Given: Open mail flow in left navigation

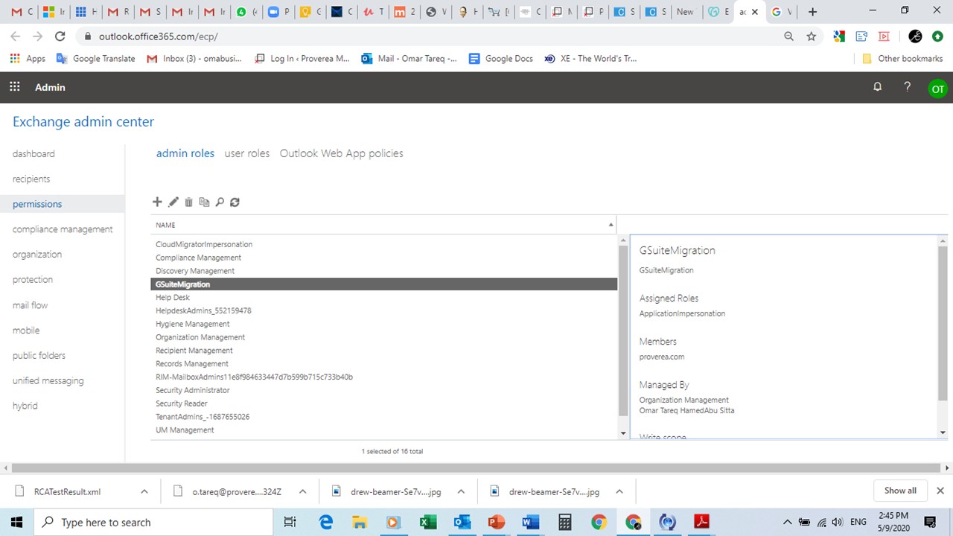Looking at the screenshot, I should coord(30,305).
